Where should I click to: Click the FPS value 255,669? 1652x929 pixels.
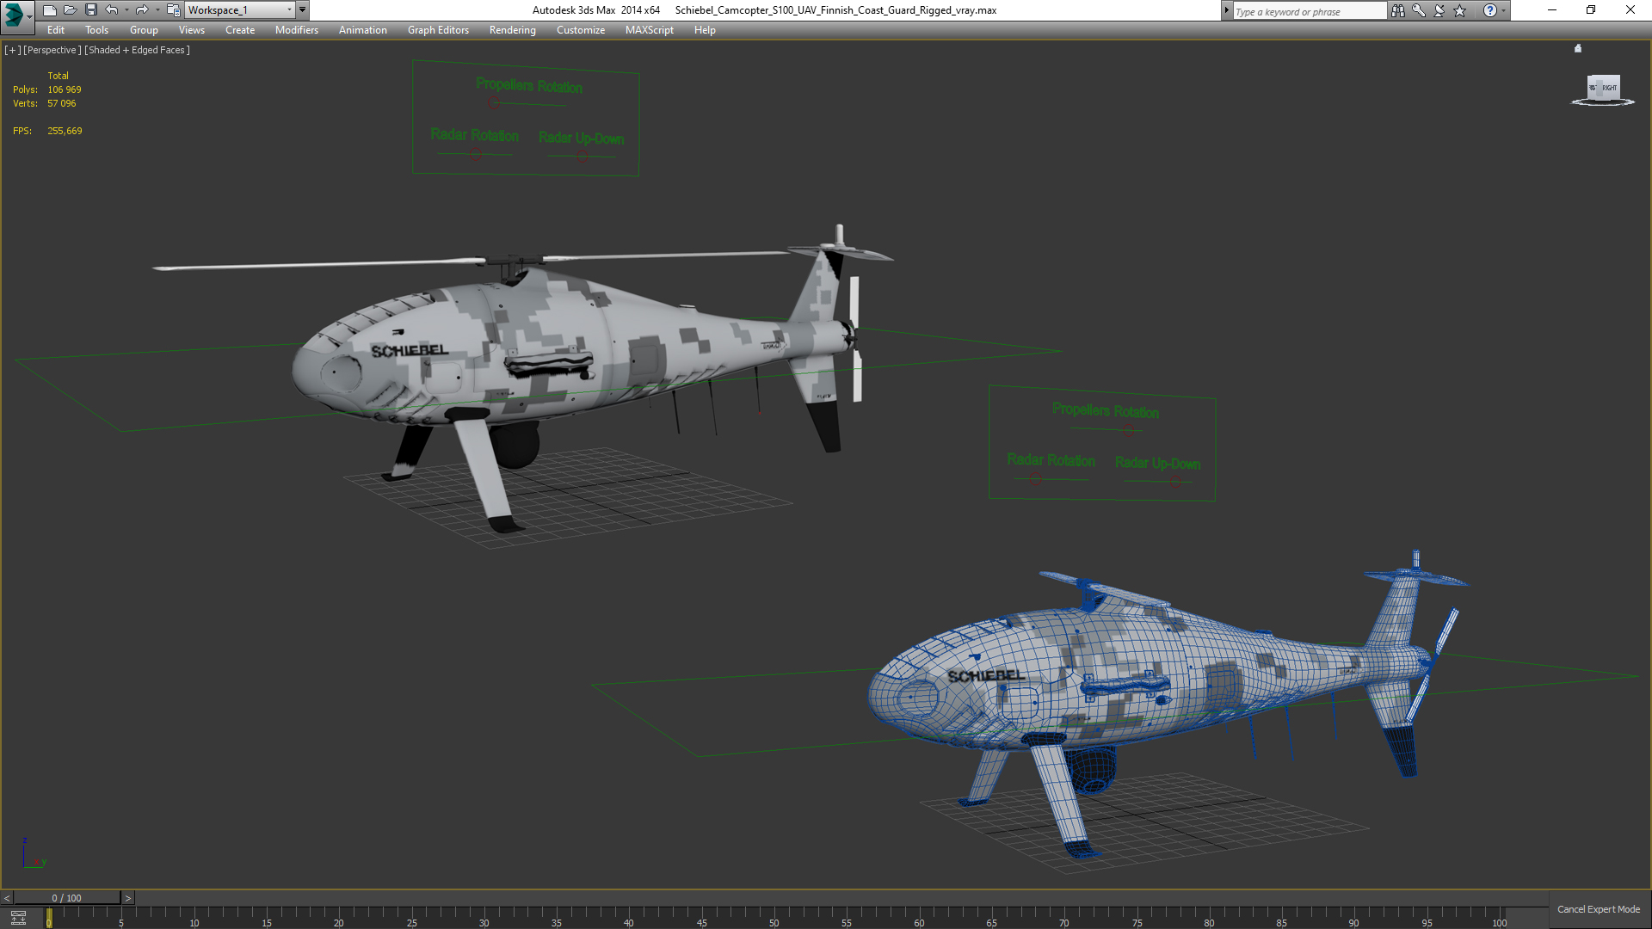[x=65, y=131]
